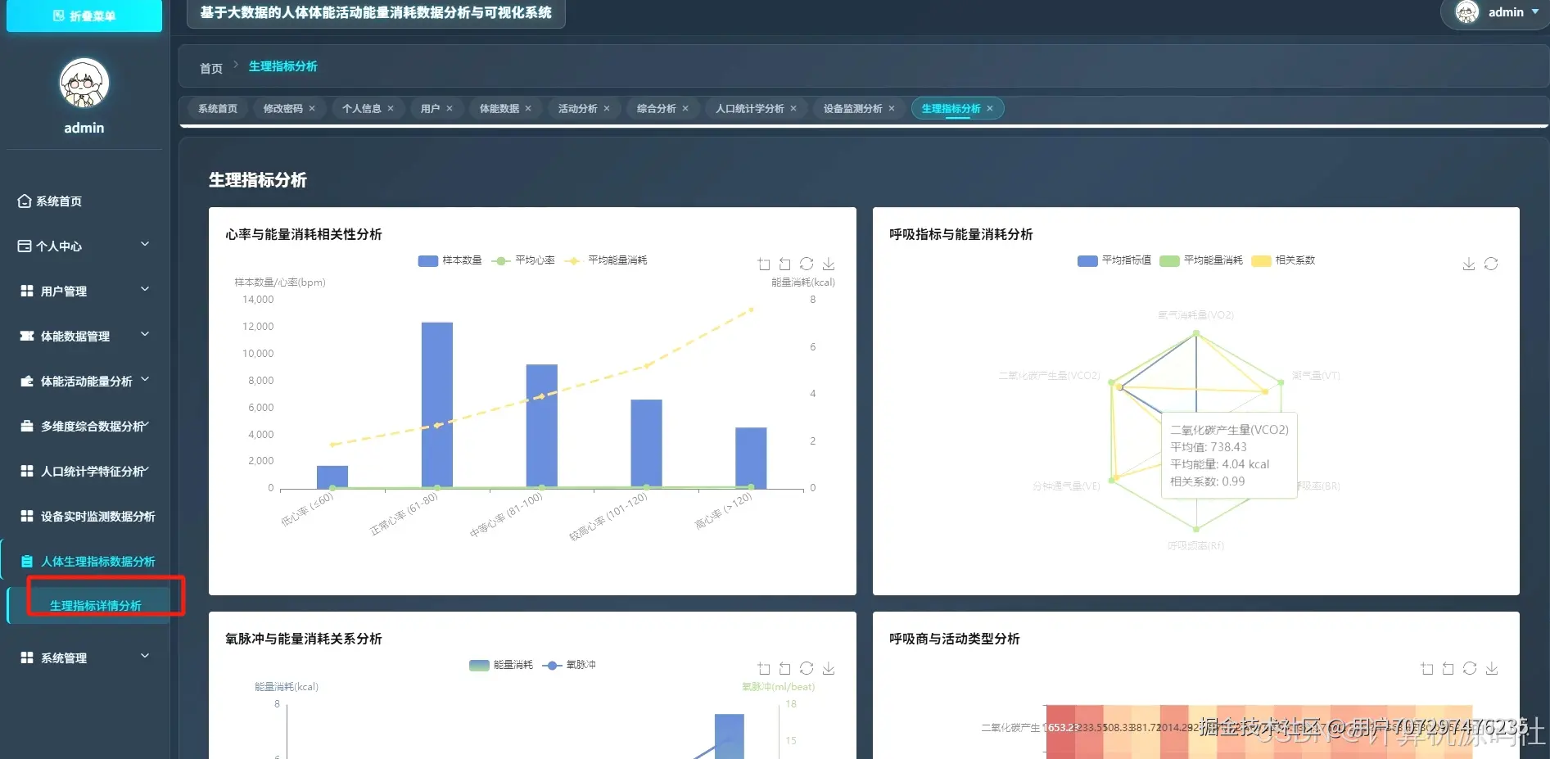Toggle 平均指标值 legend in radar chart
Image resolution: width=1550 pixels, height=759 pixels.
coord(1114,260)
